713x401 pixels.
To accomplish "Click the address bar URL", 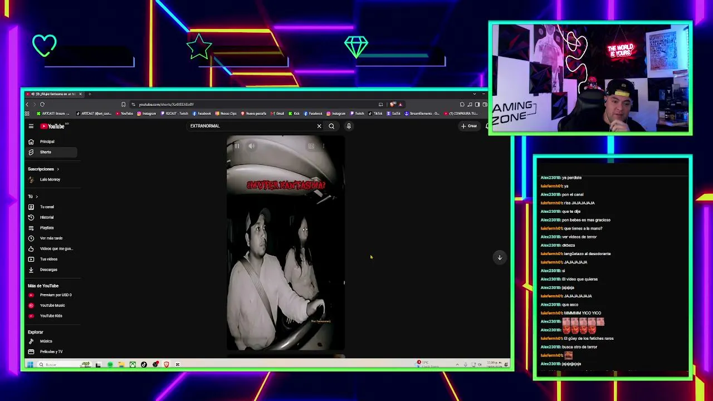I will (x=166, y=104).
